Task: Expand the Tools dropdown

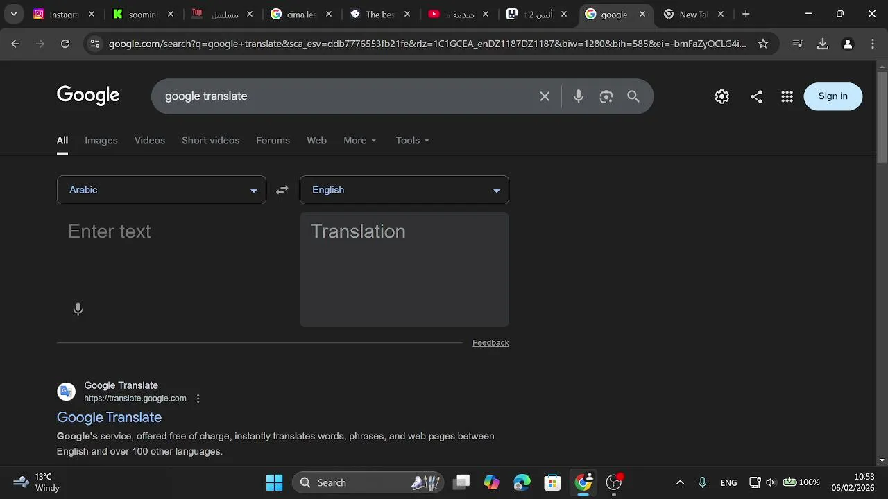Action: (413, 140)
